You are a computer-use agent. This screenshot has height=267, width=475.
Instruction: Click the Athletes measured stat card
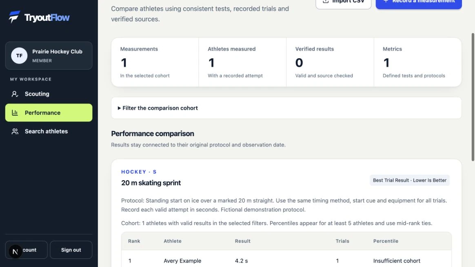coord(242,62)
